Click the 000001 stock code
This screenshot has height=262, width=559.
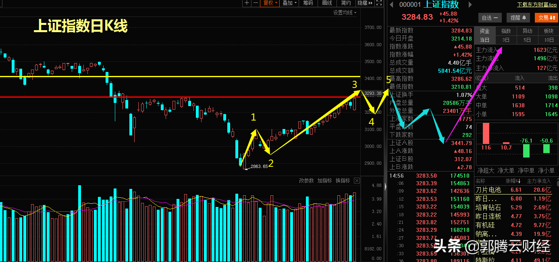coord(410,5)
